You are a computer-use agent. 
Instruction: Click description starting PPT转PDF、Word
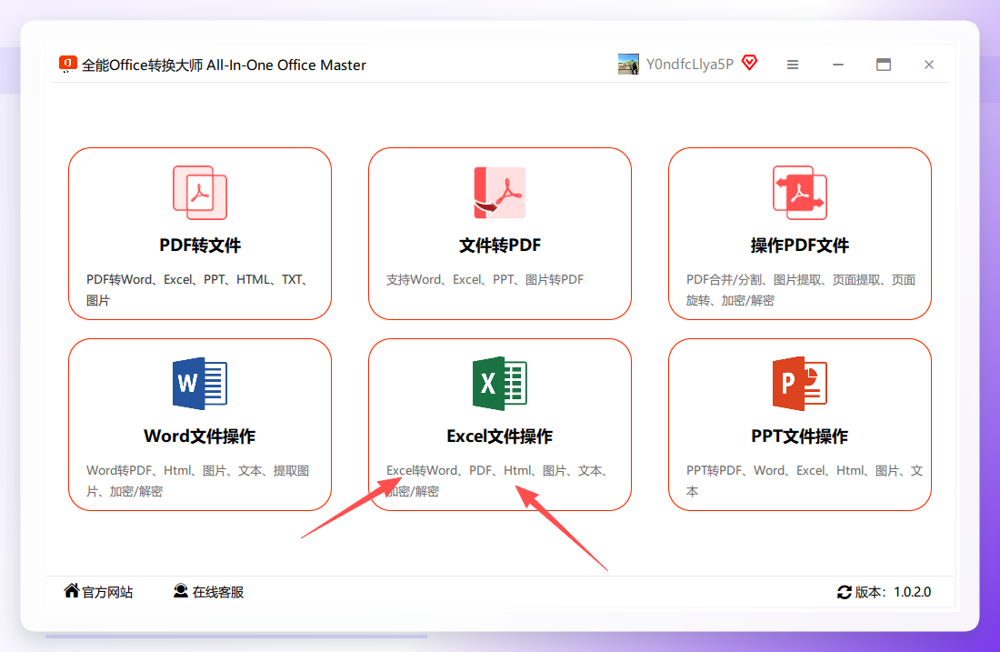pyautogui.click(x=805, y=480)
